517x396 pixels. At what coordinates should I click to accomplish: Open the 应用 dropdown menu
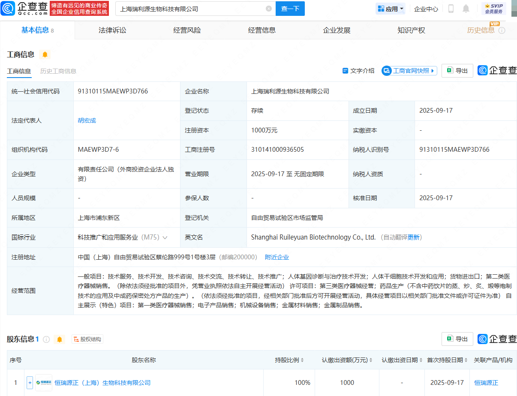391,9
